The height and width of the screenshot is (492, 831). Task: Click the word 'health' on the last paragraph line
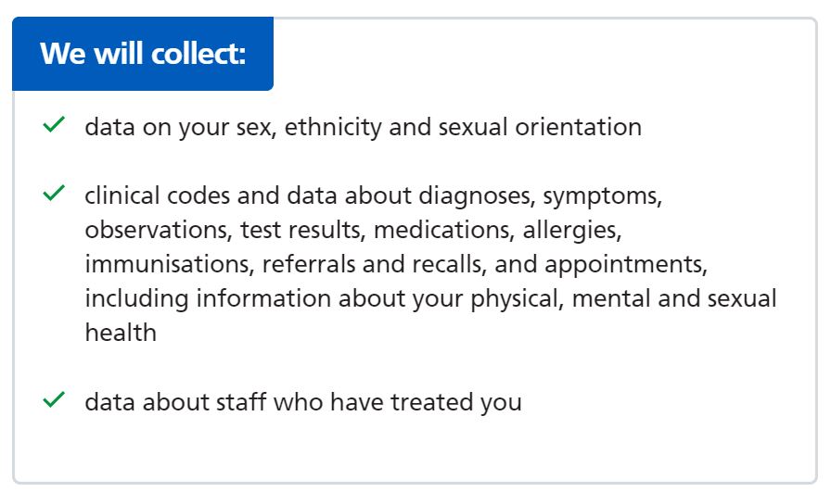121,334
